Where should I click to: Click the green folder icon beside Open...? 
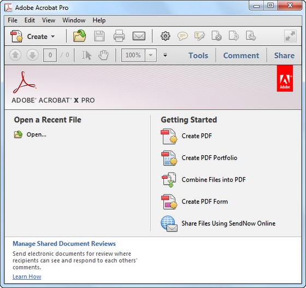[x=18, y=134]
